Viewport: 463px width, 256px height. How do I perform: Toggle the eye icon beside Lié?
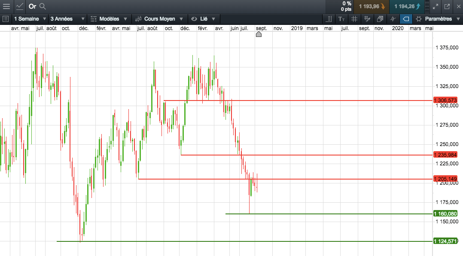click(194, 19)
